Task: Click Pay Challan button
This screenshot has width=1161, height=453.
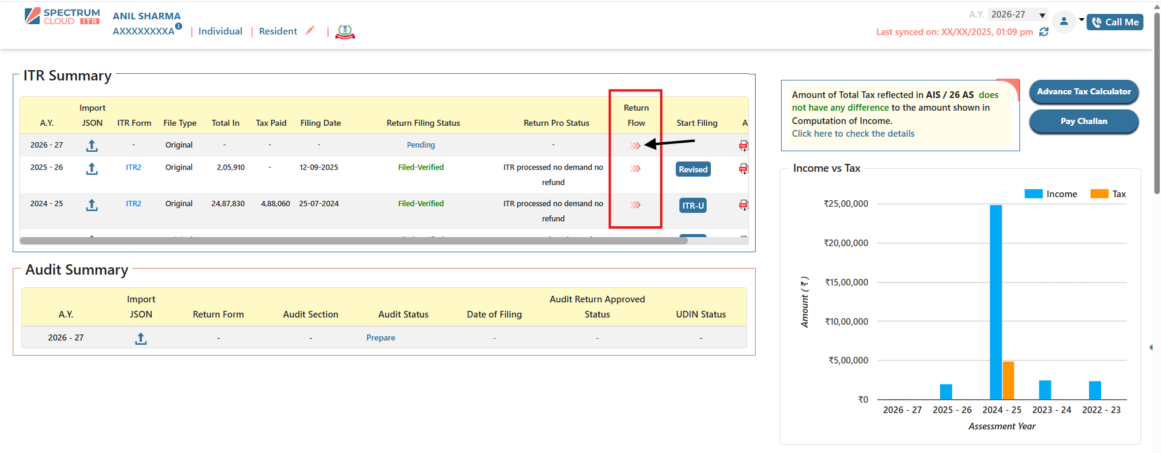Action: point(1084,122)
